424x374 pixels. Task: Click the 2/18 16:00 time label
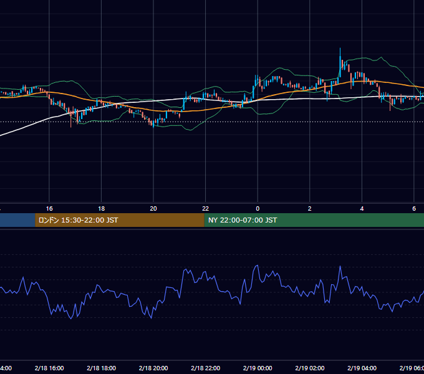(49, 368)
